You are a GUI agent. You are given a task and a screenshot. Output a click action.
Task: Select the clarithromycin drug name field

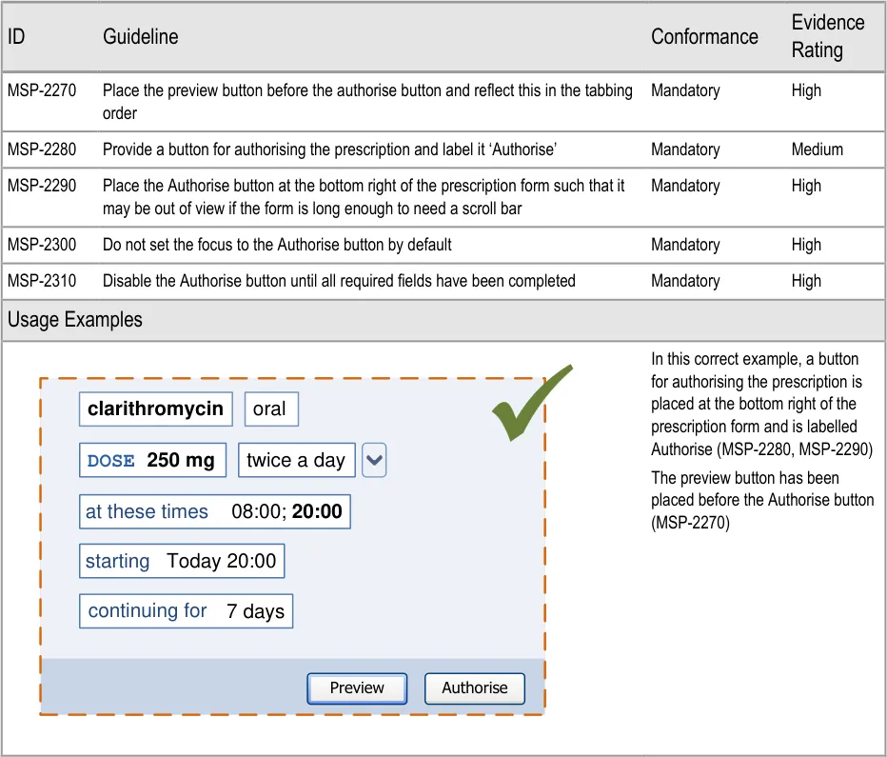pos(156,409)
